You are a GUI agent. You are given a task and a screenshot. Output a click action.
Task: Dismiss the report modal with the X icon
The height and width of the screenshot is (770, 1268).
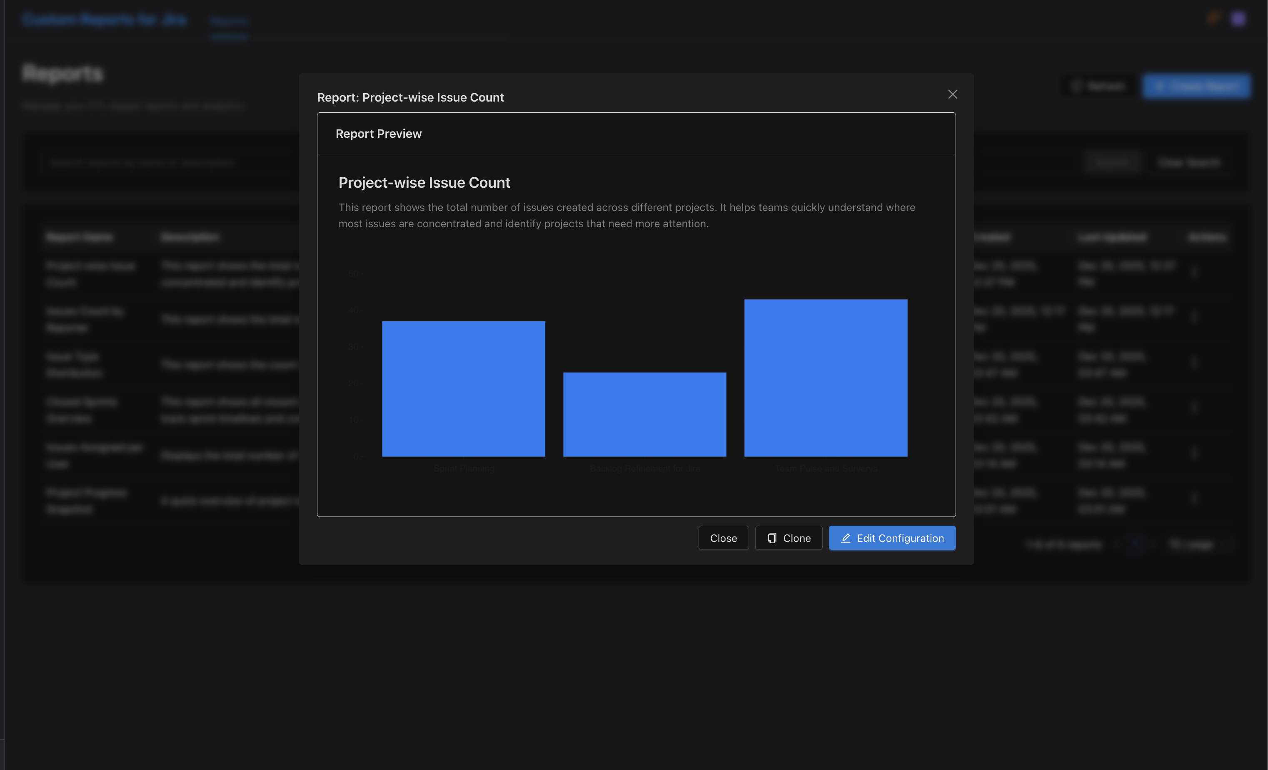click(x=952, y=94)
